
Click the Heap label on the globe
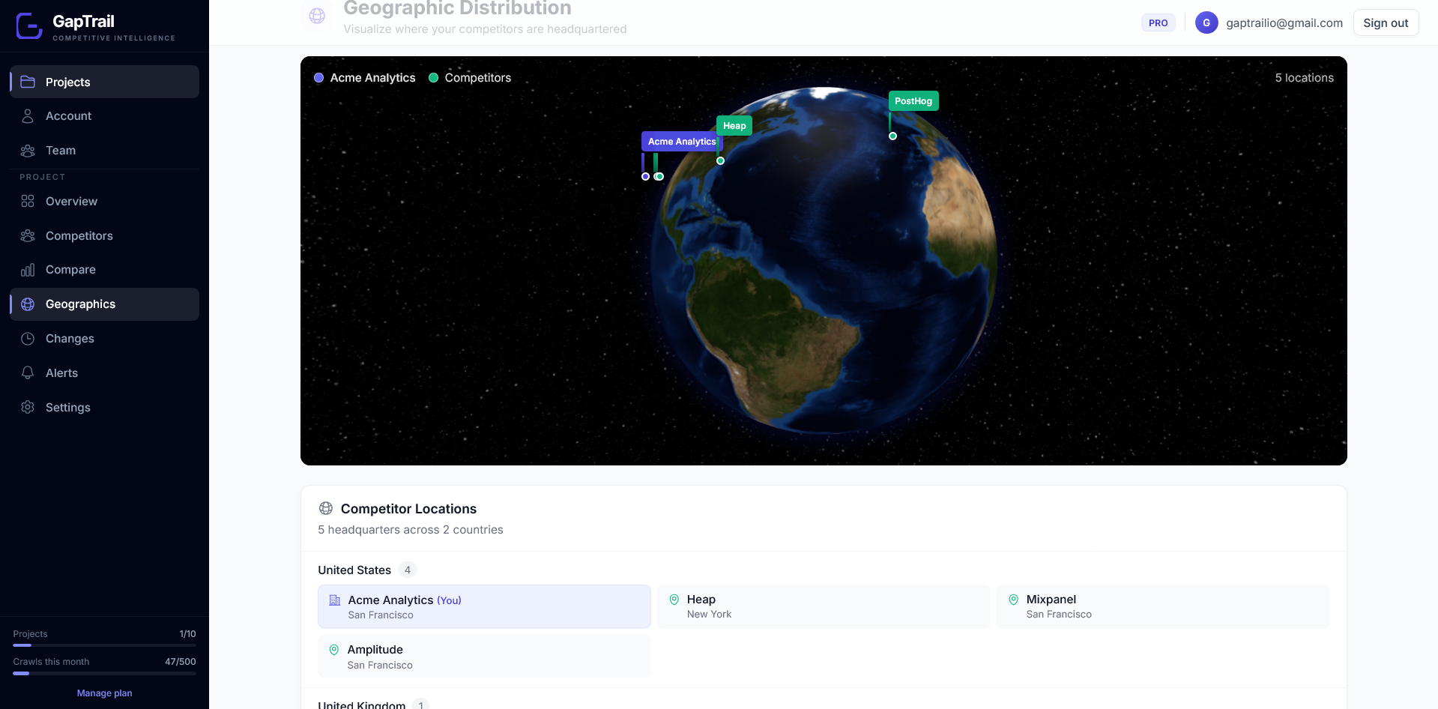click(x=734, y=126)
